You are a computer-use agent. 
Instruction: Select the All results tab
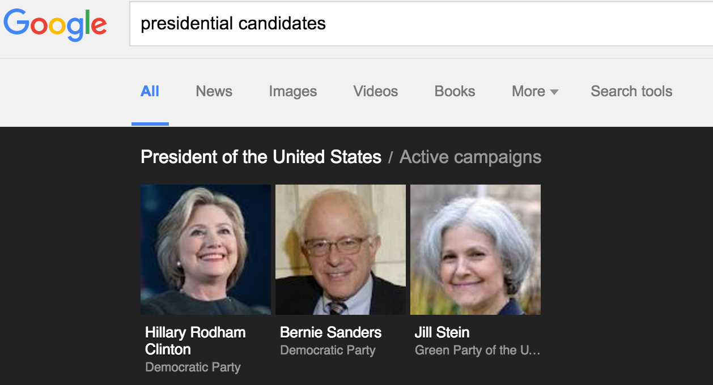(150, 92)
